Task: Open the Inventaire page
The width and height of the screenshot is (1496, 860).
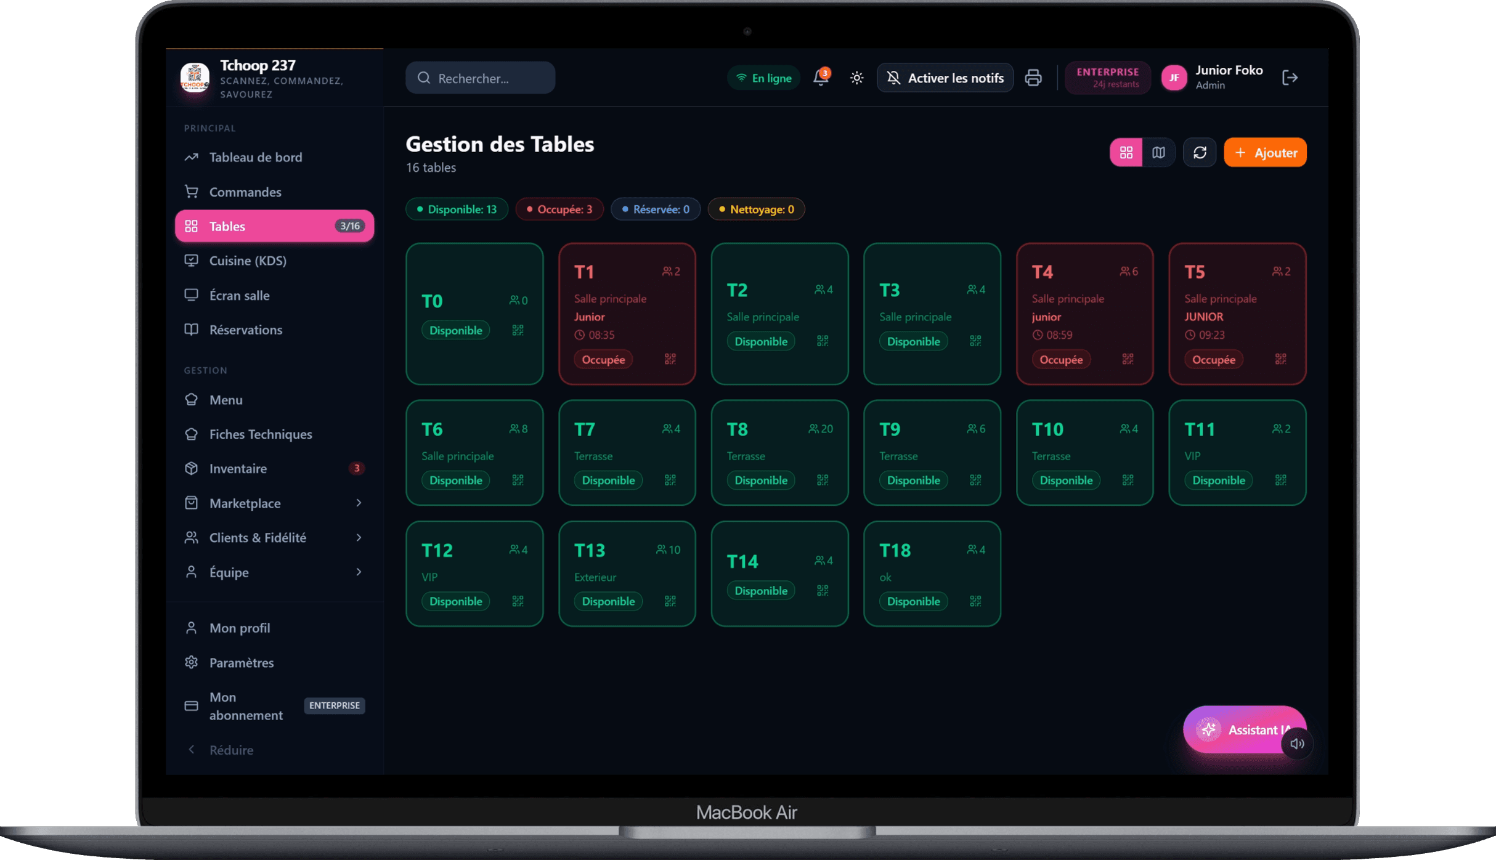Action: click(x=274, y=468)
